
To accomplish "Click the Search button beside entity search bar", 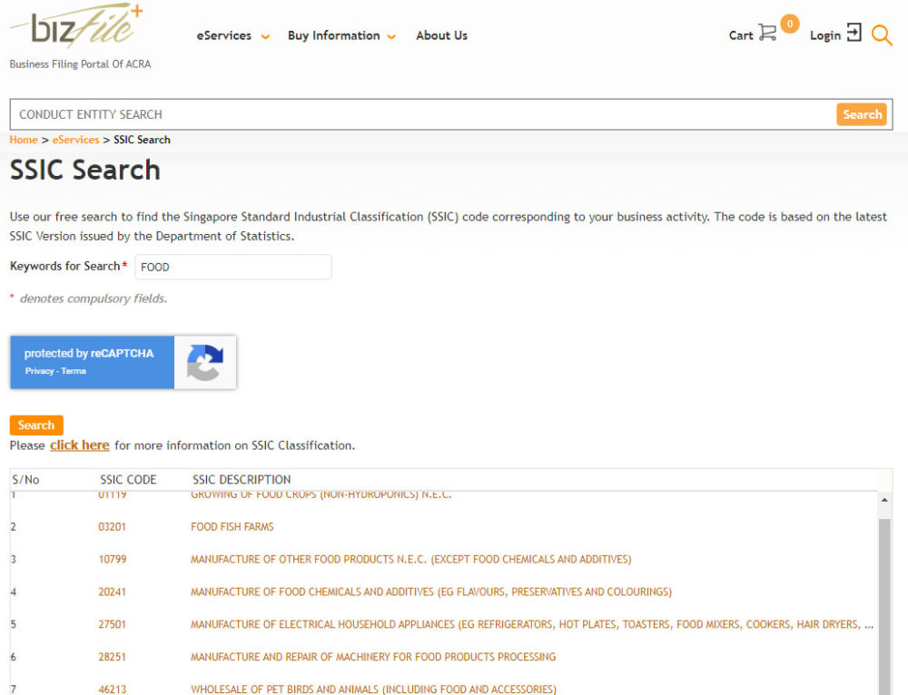I will 861,114.
